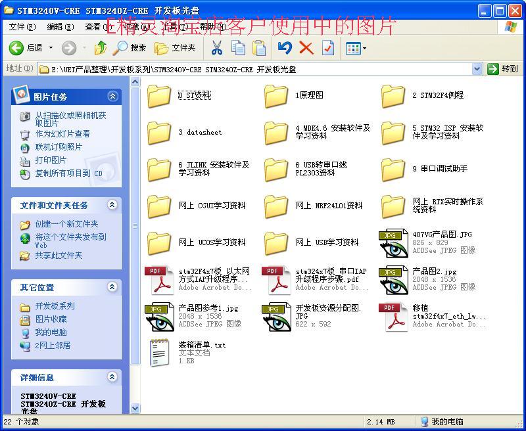The width and height of the screenshot is (526, 431).
Task: Click the Copy icon in toolbar
Action: (238, 48)
